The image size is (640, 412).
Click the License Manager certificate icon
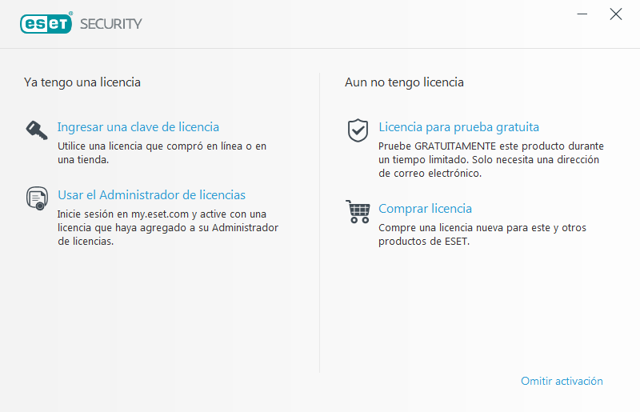[x=37, y=198]
